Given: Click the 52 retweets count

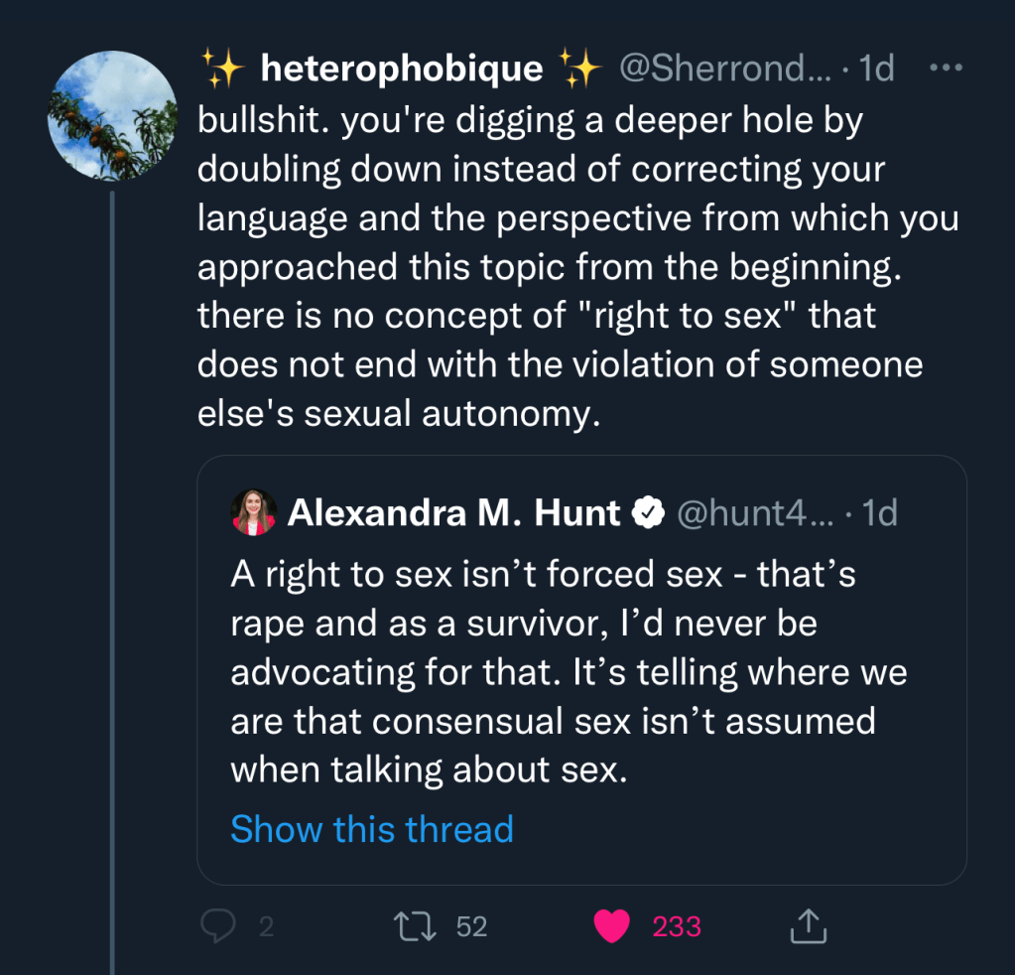Looking at the screenshot, I should [472, 926].
